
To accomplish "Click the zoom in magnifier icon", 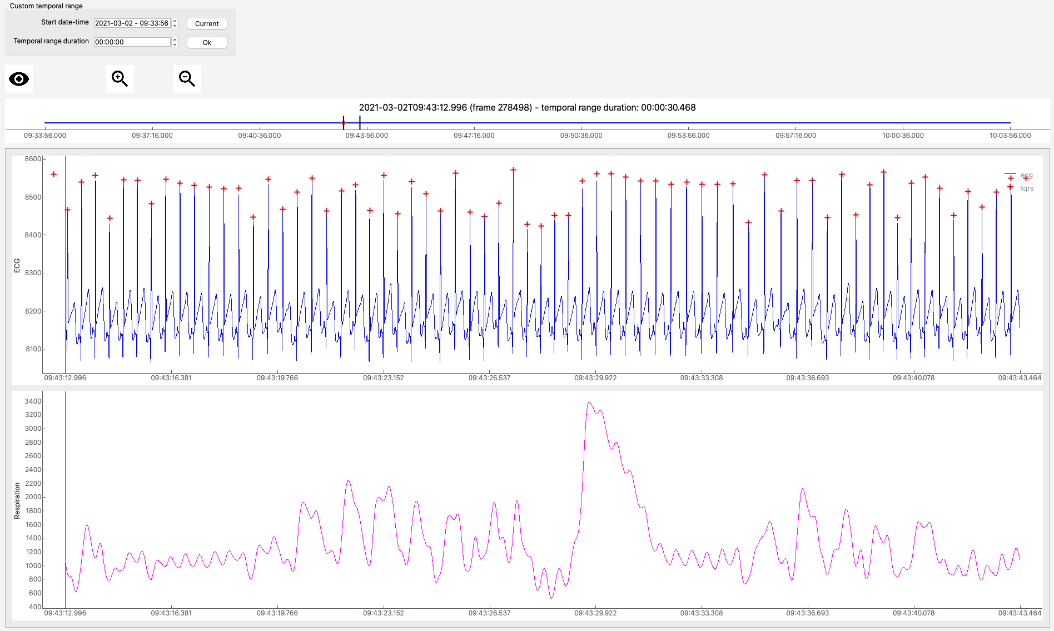I will 120,79.
